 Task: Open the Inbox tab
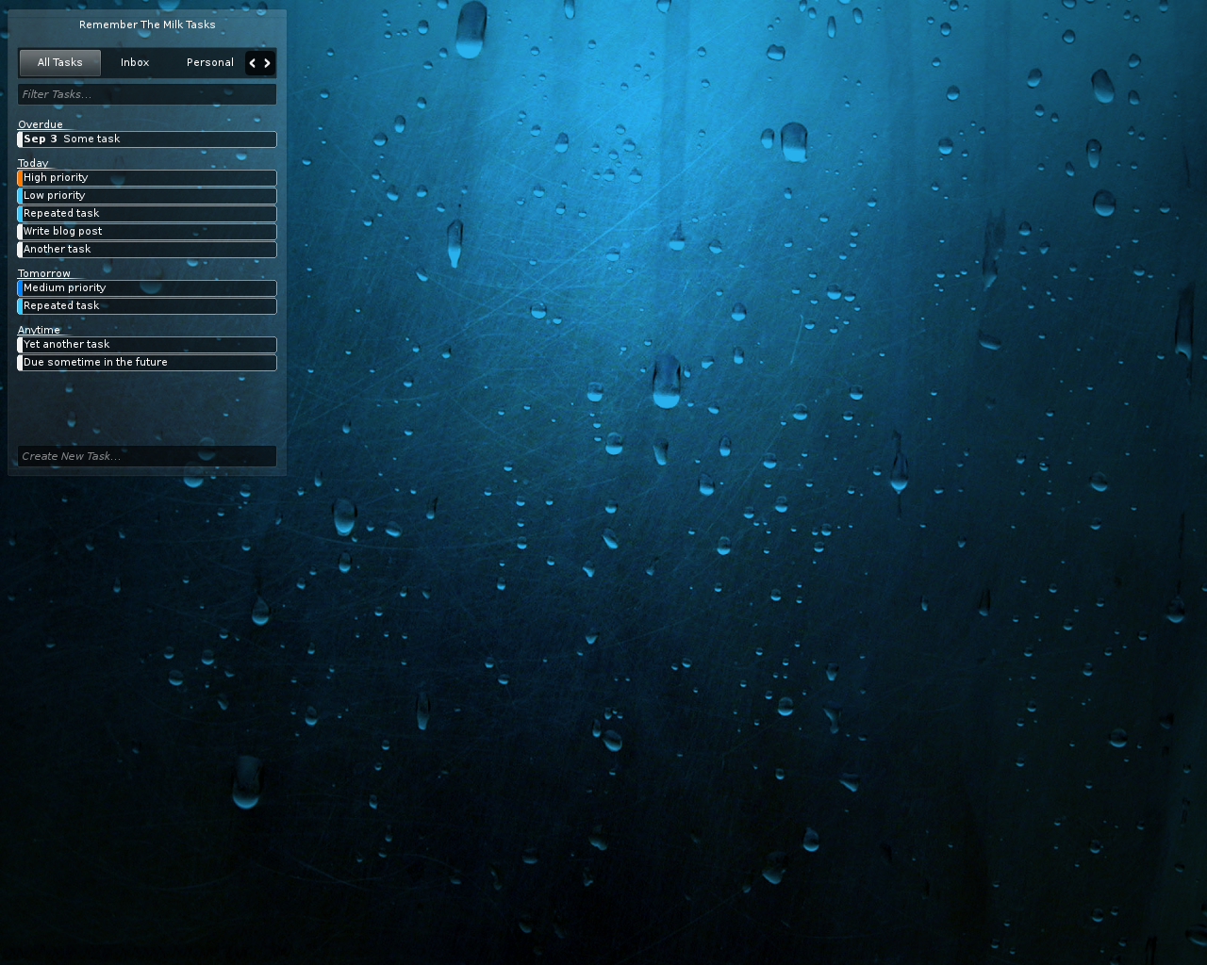135,63
